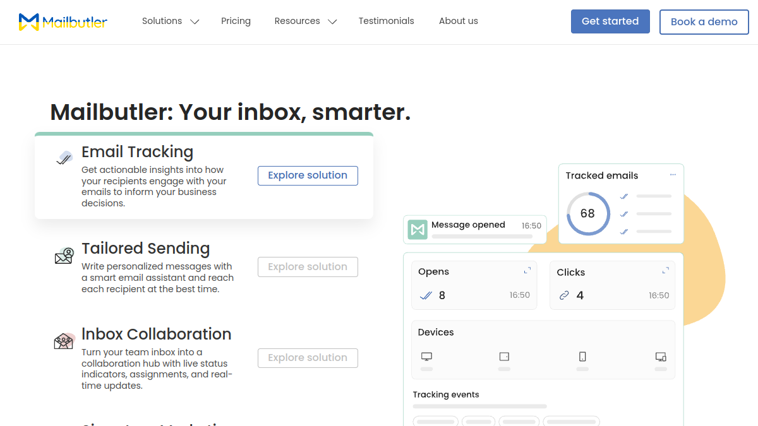Expand the Resources dropdown chevron
Viewport: 758px width, 426px height.
click(332, 22)
